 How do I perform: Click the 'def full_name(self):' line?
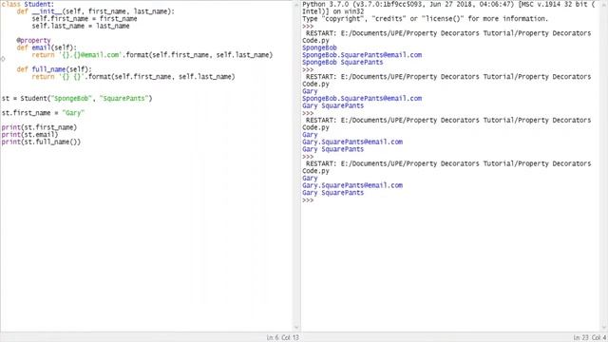pyautogui.click(x=54, y=69)
